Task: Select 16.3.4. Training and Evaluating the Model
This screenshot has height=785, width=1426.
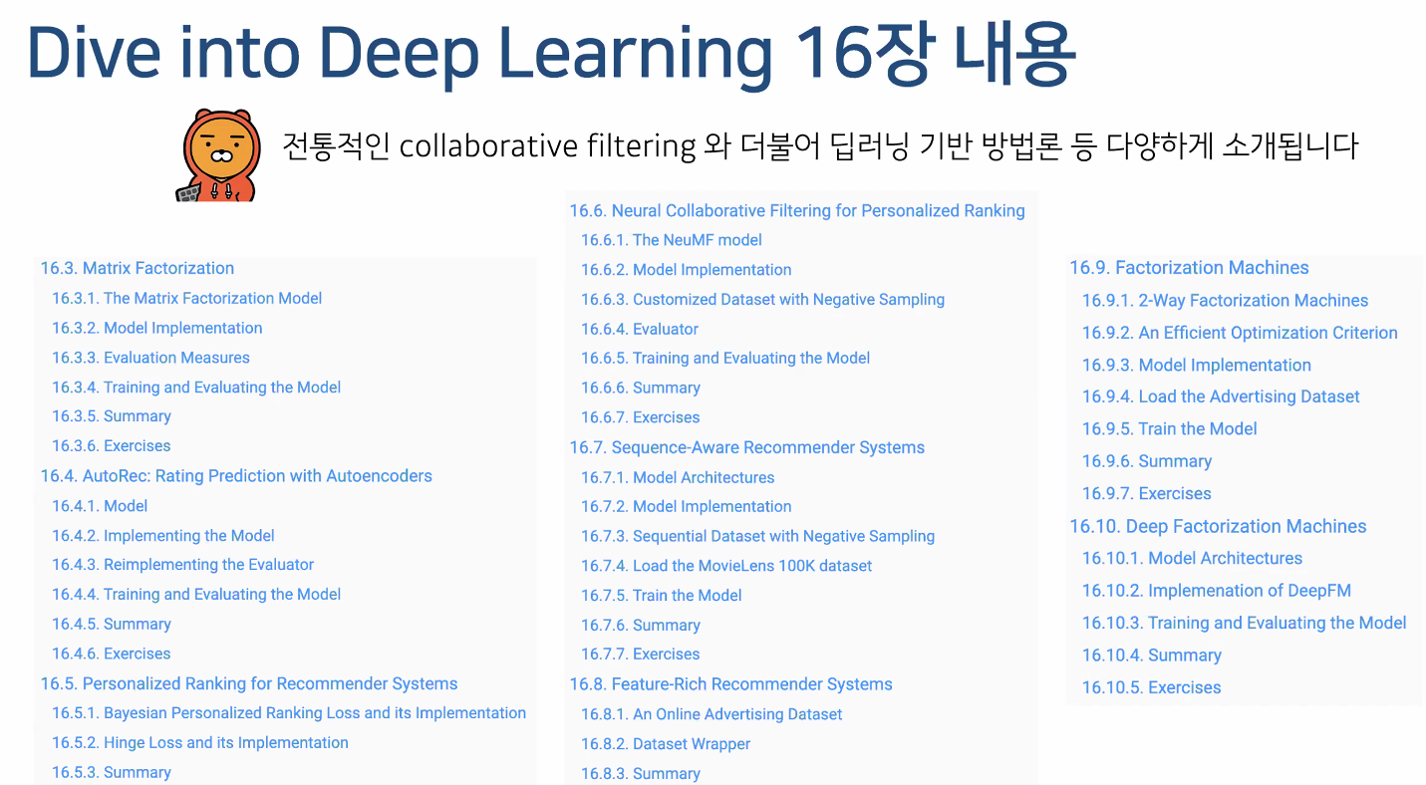Action: 196,387
